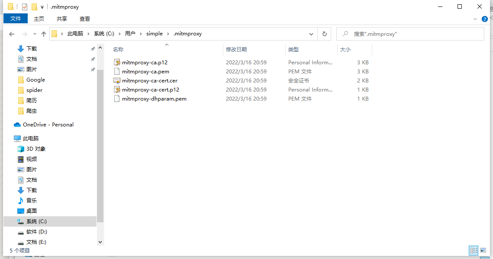Go forward with the right arrow button
This screenshot has height=259, width=493.
[x=24, y=34]
